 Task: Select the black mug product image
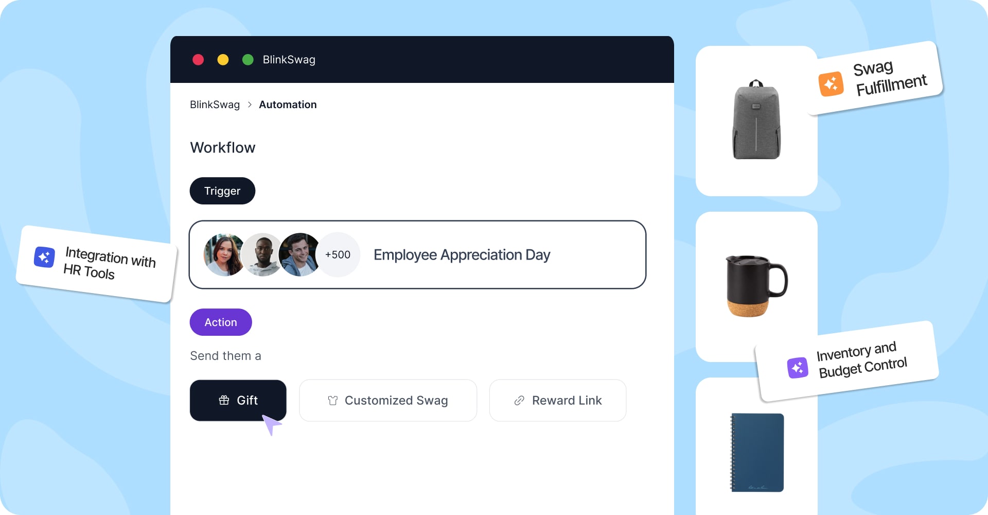point(755,285)
